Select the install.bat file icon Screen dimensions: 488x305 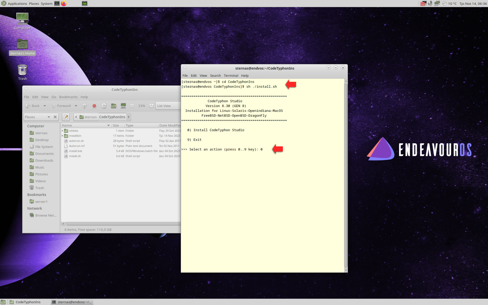coord(66,151)
